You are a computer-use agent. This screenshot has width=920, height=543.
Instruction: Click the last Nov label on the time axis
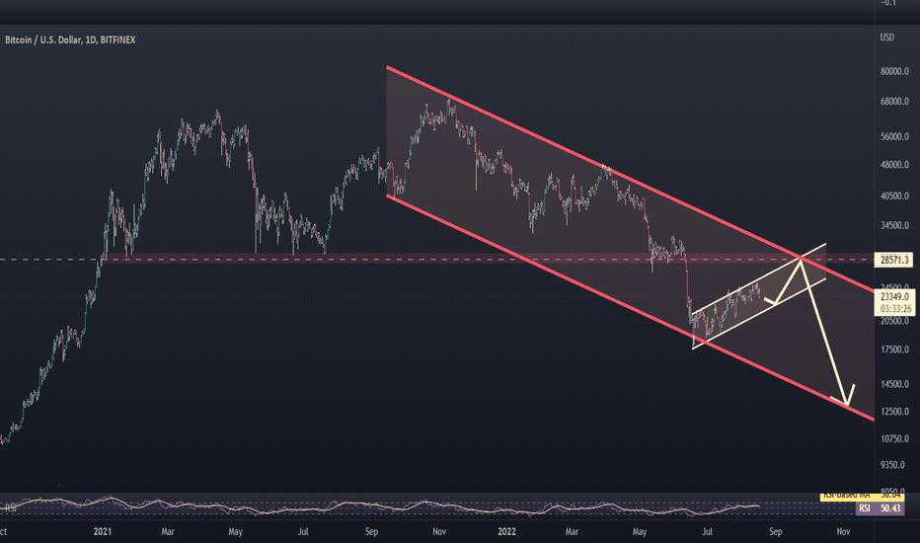(x=843, y=532)
